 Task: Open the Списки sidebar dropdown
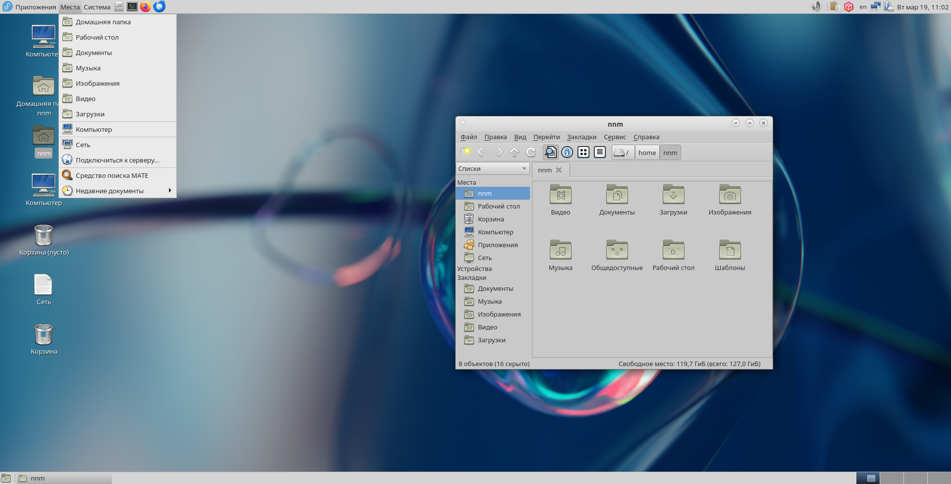click(492, 169)
